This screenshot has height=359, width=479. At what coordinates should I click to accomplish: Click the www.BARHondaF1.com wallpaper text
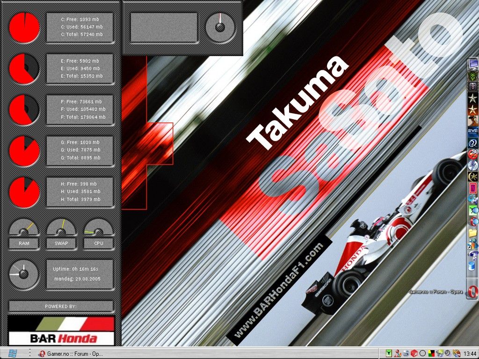coord(279,290)
